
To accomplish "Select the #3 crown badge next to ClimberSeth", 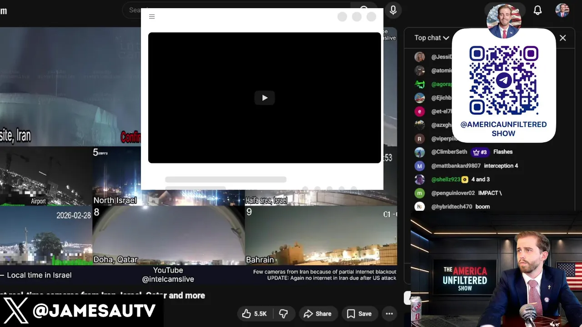I will pyautogui.click(x=480, y=152).
